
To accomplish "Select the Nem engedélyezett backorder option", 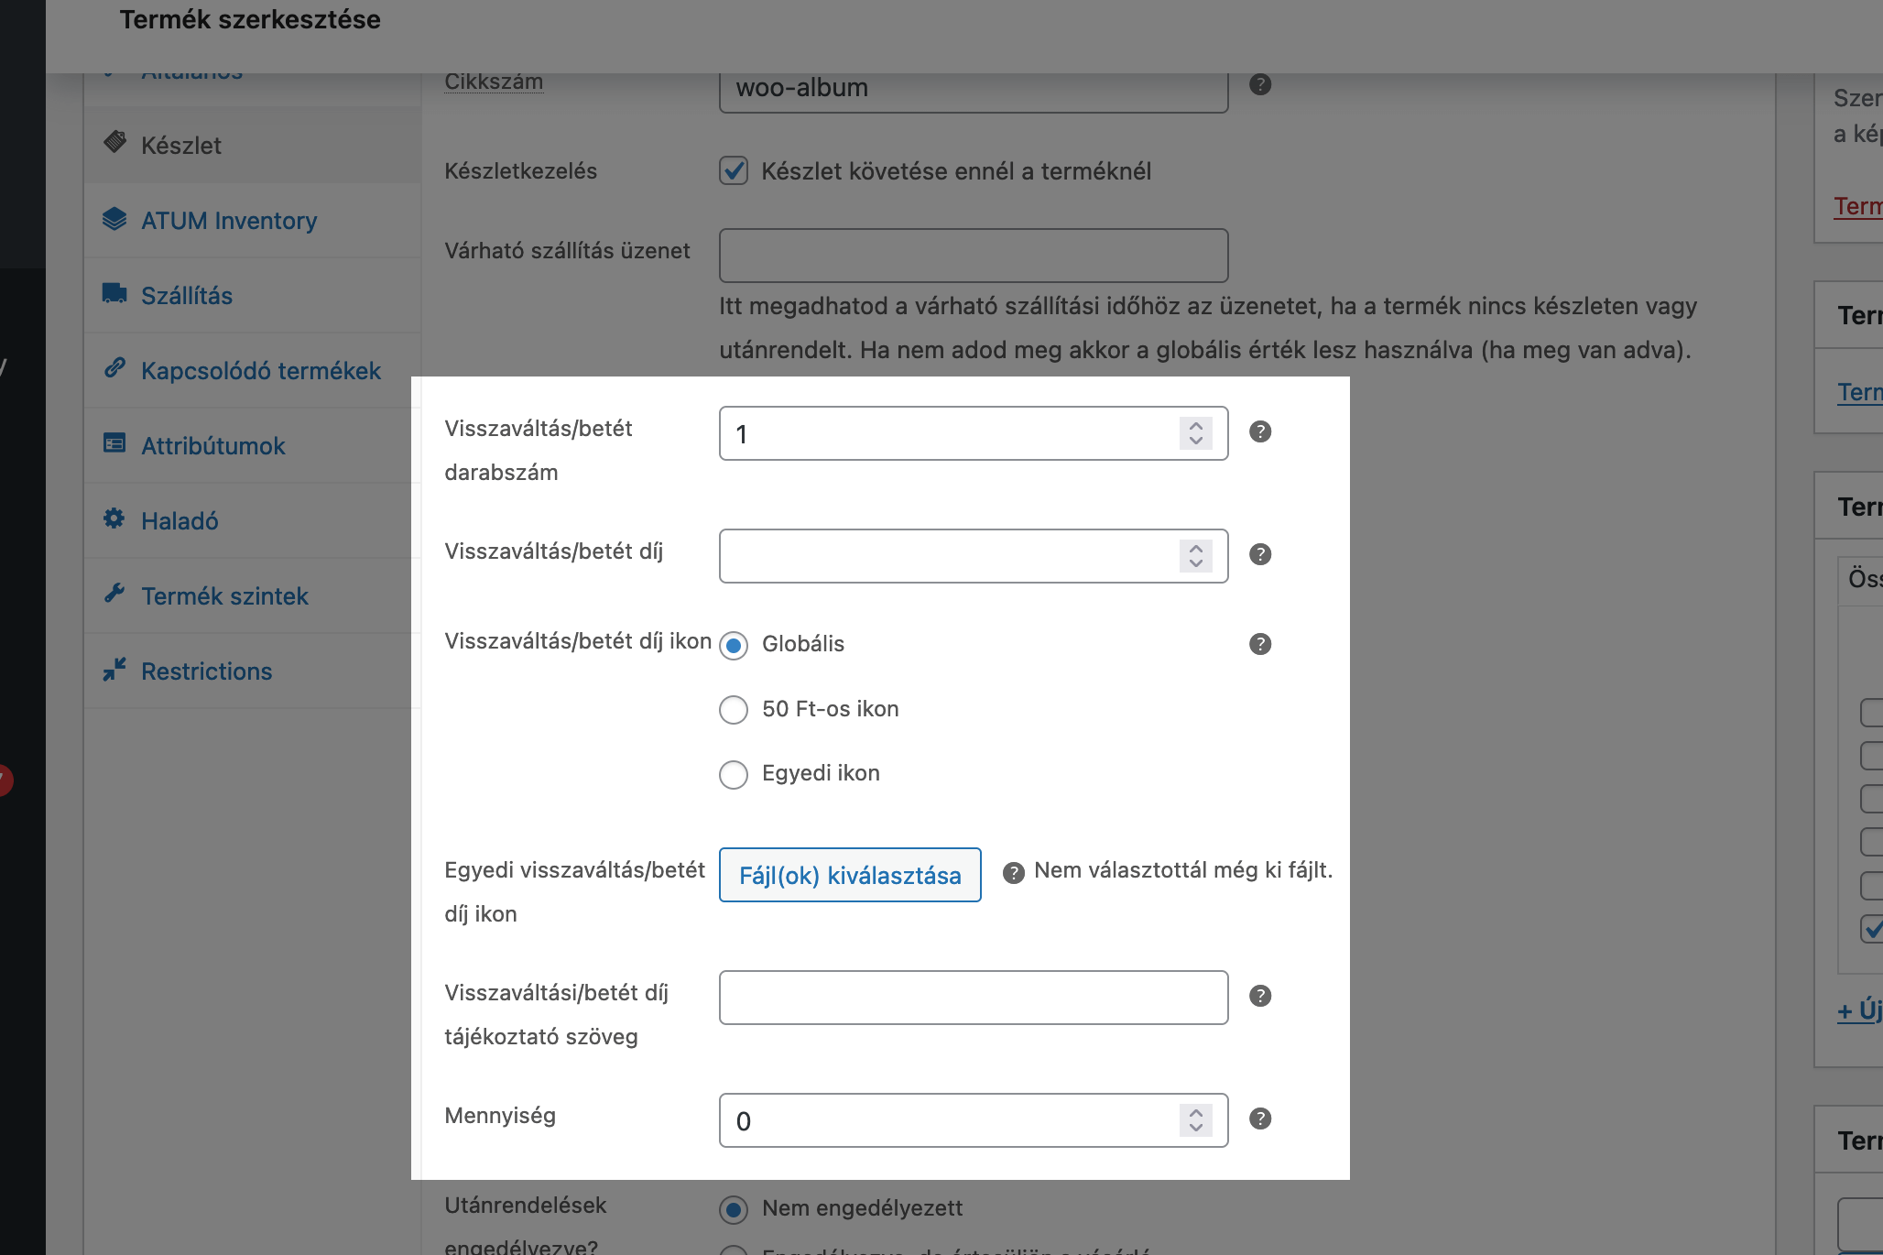I will tap(734, 1210).
